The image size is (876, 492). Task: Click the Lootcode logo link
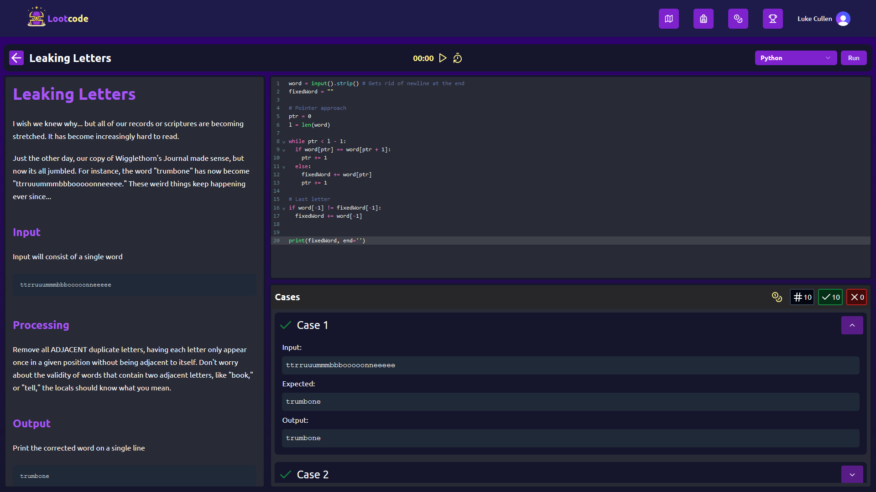tap(58, 18)
